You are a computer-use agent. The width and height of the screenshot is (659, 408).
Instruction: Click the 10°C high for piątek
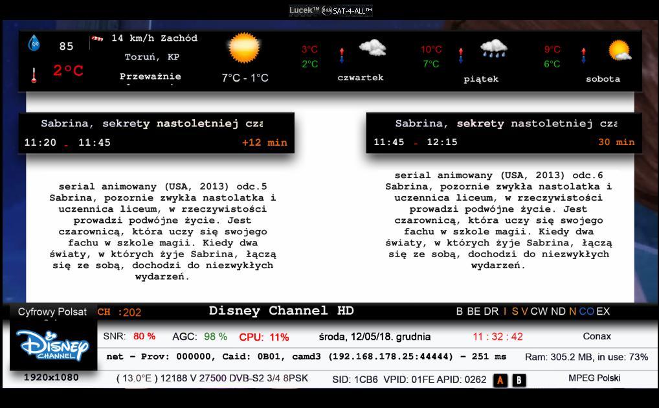pyautogui.click(x=431, y=50)
